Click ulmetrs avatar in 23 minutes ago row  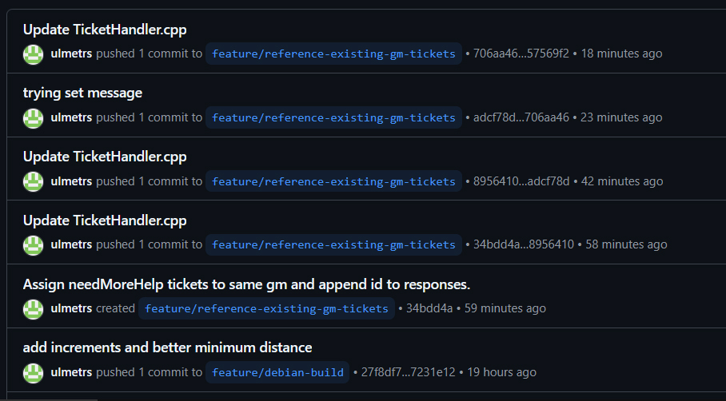pos(34,118)
